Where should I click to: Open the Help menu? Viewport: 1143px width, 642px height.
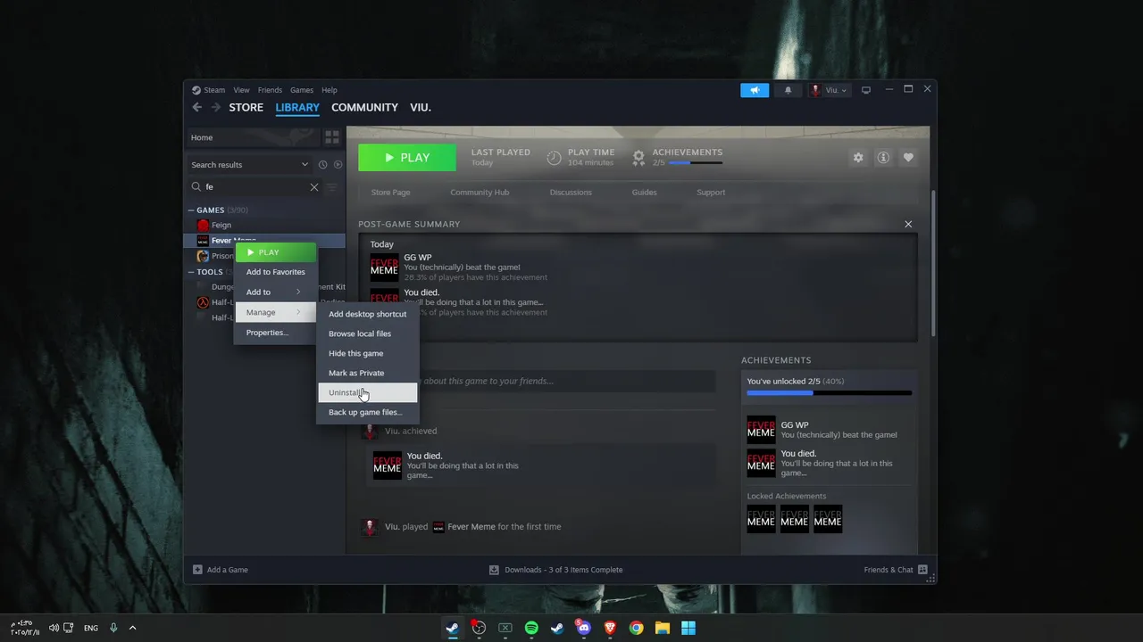pyautogui.click(x=330, y=90)
